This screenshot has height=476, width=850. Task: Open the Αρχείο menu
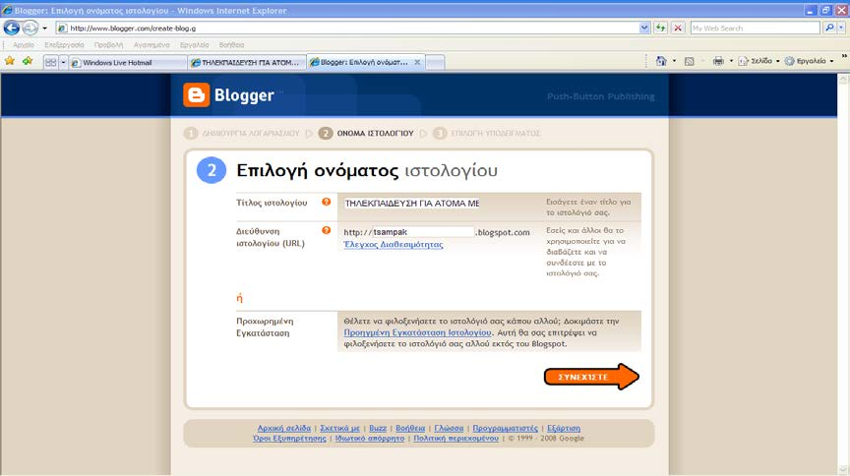pos(24,45)
